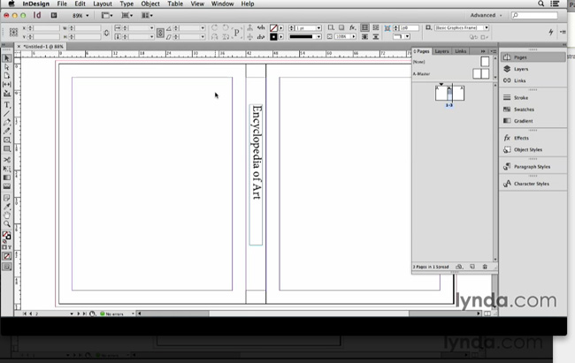575x363 pixels.
Task: Select the Free Transform tool
Action: coord(7,169)
